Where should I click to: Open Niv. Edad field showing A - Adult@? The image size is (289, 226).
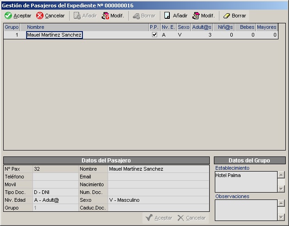tap(56, 200)
